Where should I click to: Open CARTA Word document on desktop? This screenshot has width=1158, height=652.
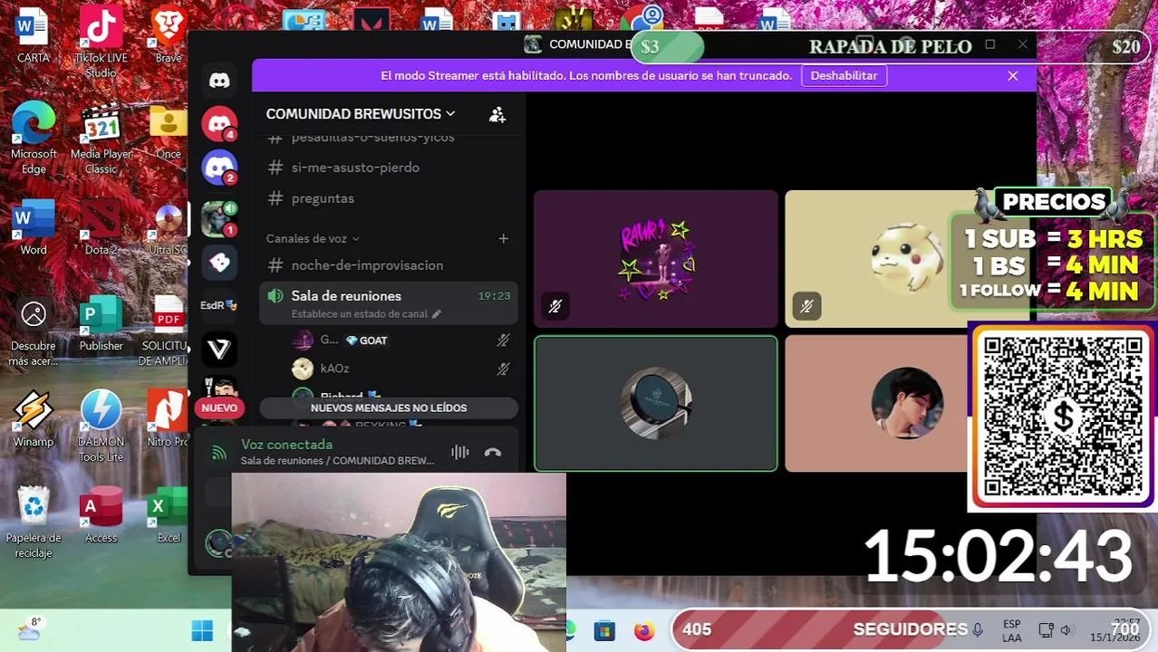(34, 36)
